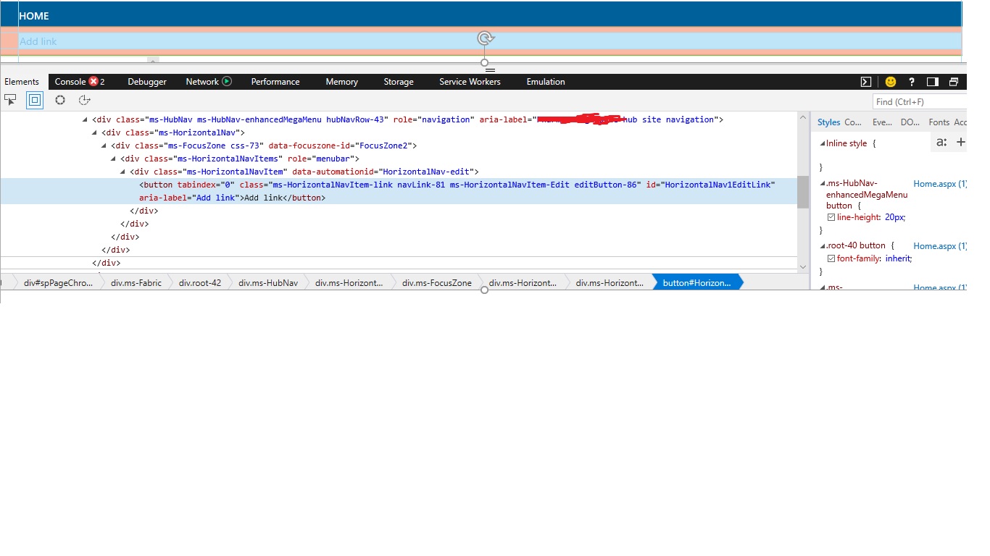Open the Network tab
Viewport: 990px width, 556px height.
coord(209,82)
